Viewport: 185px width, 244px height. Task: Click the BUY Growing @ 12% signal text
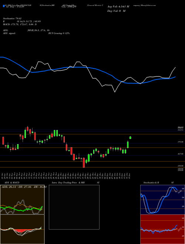click(59, 33)
